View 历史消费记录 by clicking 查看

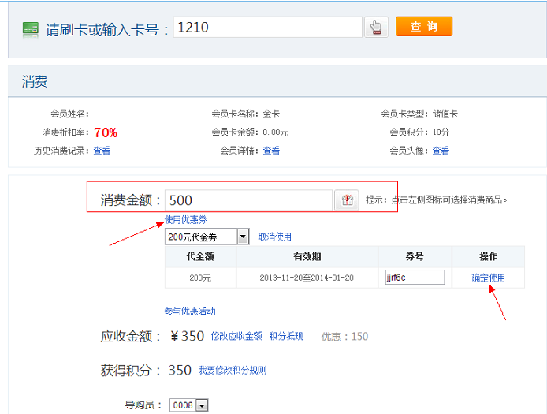pyautogui.click(x=102, y=151)
